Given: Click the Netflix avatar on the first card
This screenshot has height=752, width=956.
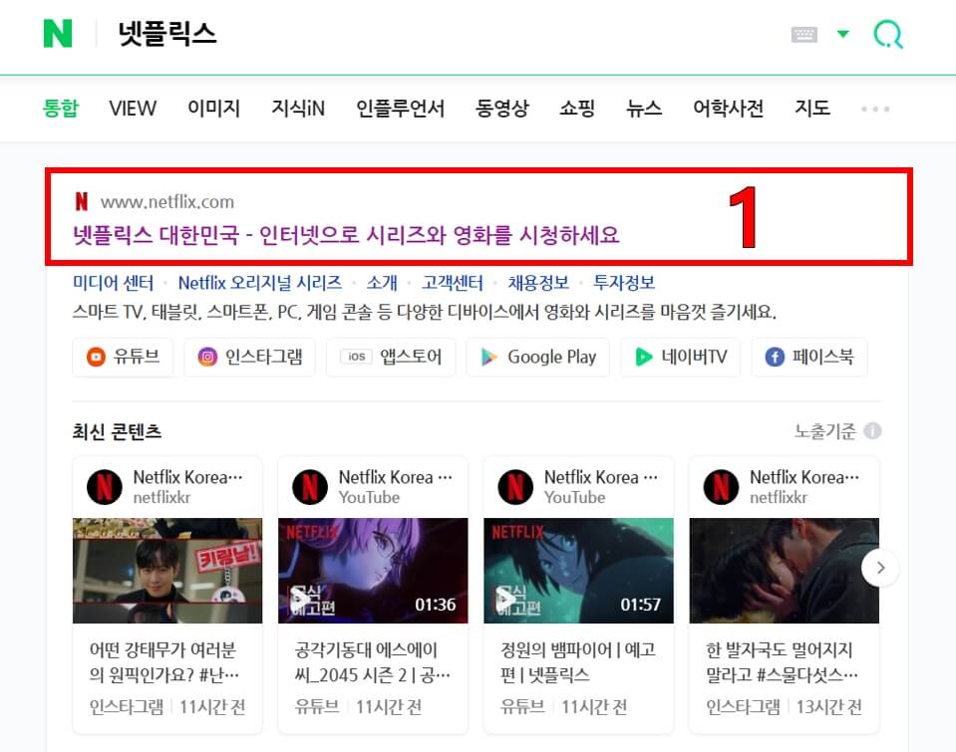Looking at the screenshot, I should [x=105, y=487].
